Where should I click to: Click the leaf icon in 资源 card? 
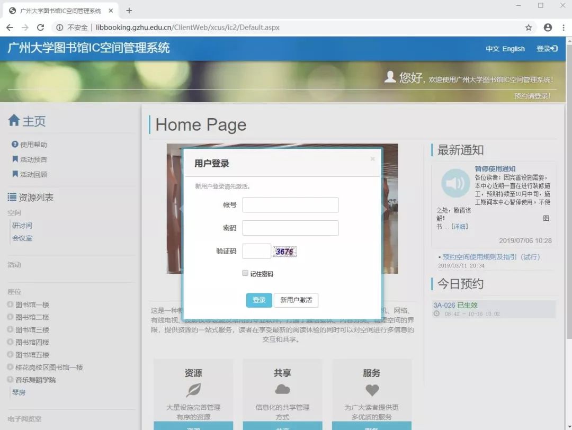tap(193, 390)
